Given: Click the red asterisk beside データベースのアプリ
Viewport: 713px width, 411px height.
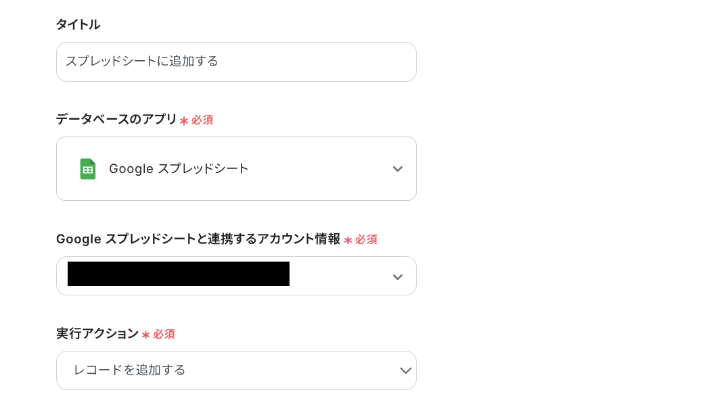Looking at the screenshot, I should (183, 120).
